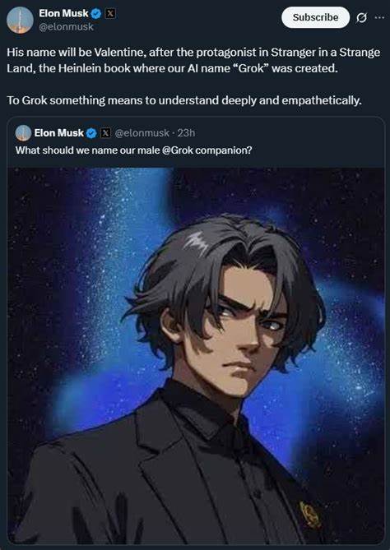This screenshot has width=390, height=550.
Task: Open the 23h timestamp of the quoted tweet
Action: (x=186, y=133)
